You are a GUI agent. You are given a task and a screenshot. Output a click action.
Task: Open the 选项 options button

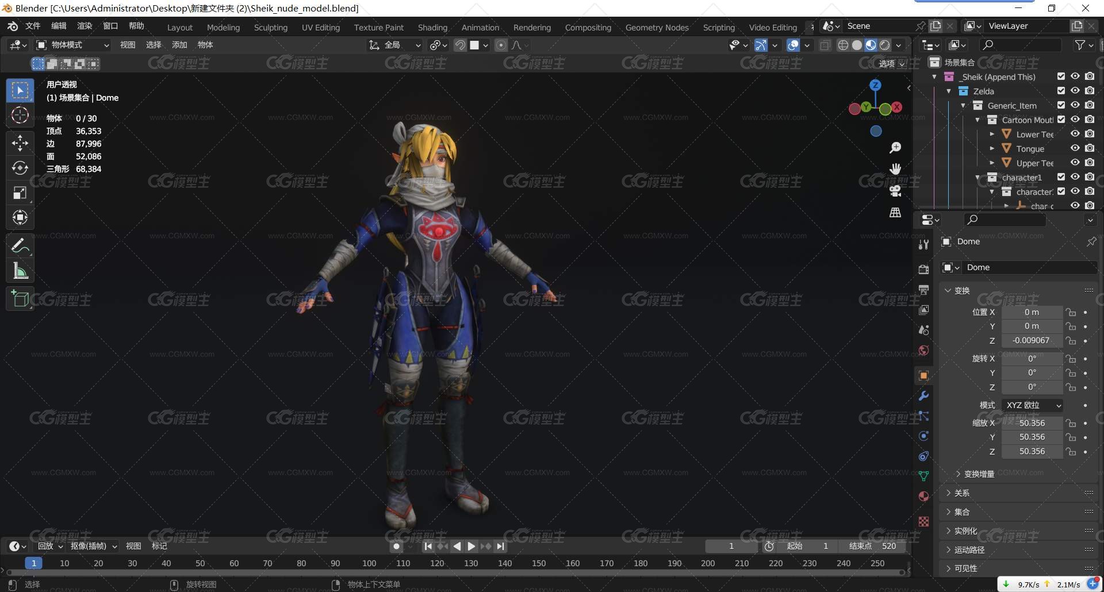coord(891,64)
